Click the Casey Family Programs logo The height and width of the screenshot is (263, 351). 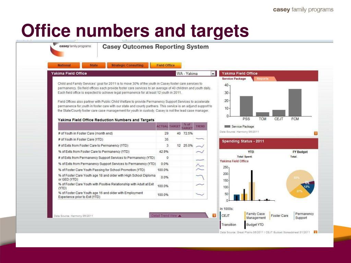[x=71, y=49]
